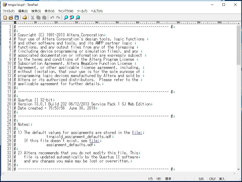This screenshot has width=242, height=182.
Task: Save the document using the floppy disk icon
Action: click(17, 18)
